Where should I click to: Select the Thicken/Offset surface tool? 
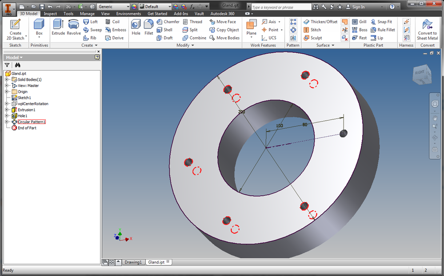[320, 21]
